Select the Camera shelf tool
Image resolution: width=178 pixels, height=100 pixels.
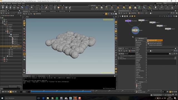coord(92,8)
